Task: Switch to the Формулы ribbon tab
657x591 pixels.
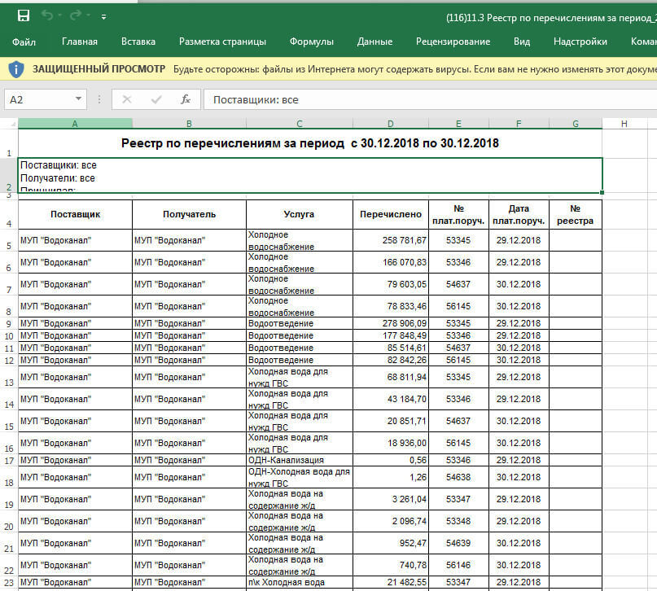Action: click(x=311, y=42)
